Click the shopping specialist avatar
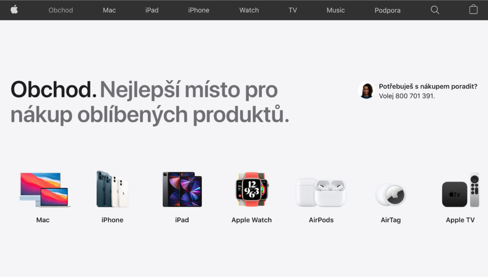The height and width of the screenshot is (277, 488). [x=366, y=90]
